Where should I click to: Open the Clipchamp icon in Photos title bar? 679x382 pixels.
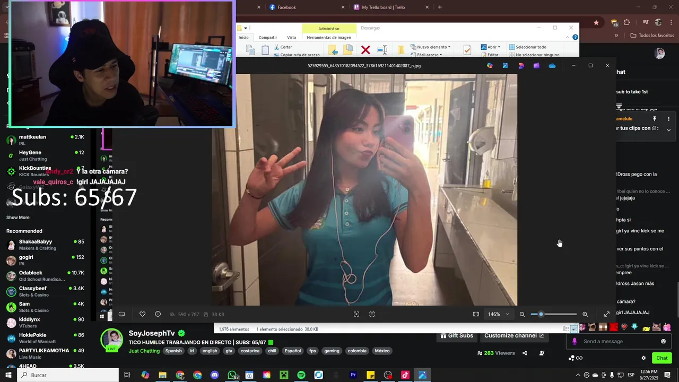(x=537, y=65)
